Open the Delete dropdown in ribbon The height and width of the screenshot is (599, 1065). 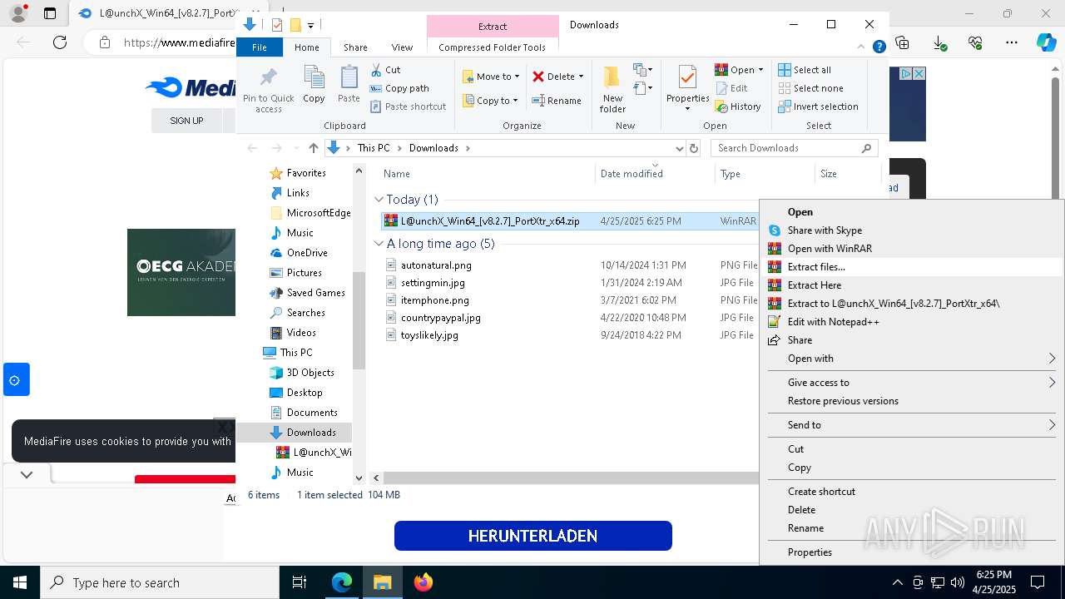click(557, 77)
